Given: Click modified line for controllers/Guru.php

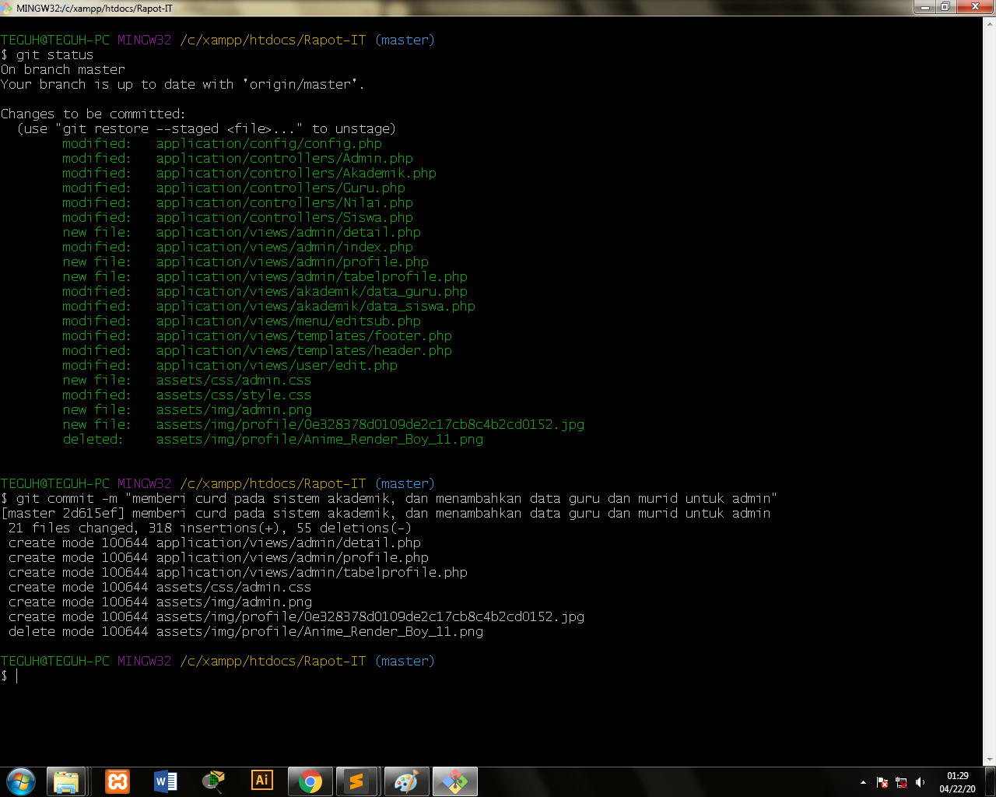Looking at the screenshot, I should click(x=234, y=188).
